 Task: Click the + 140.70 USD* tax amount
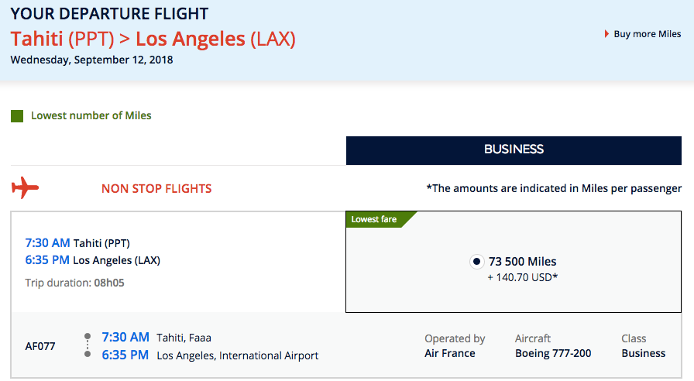pyautogui.click(x=521, y=276)
